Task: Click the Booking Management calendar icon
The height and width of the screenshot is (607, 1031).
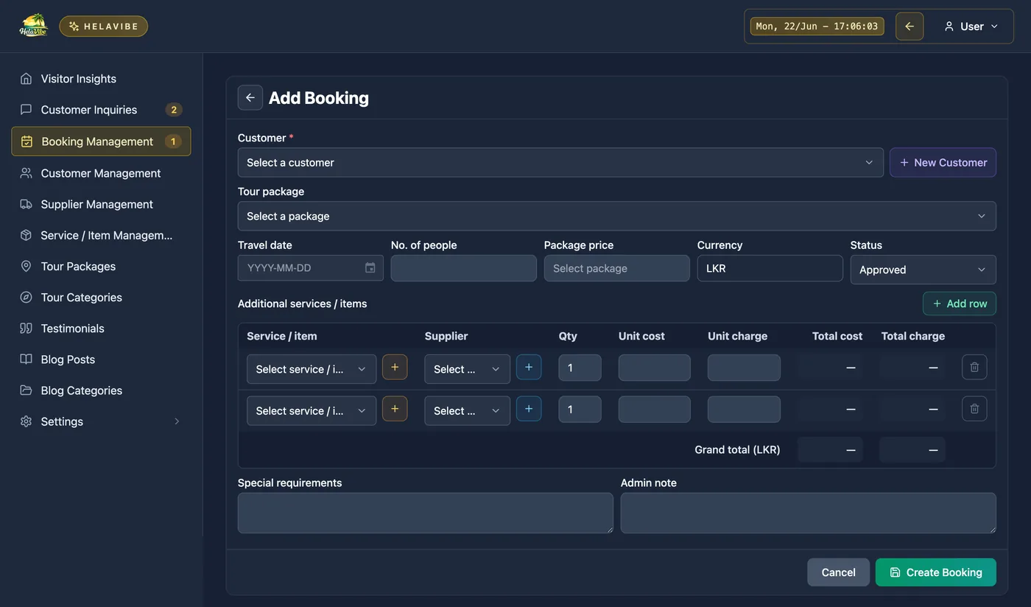Action: 27,141
